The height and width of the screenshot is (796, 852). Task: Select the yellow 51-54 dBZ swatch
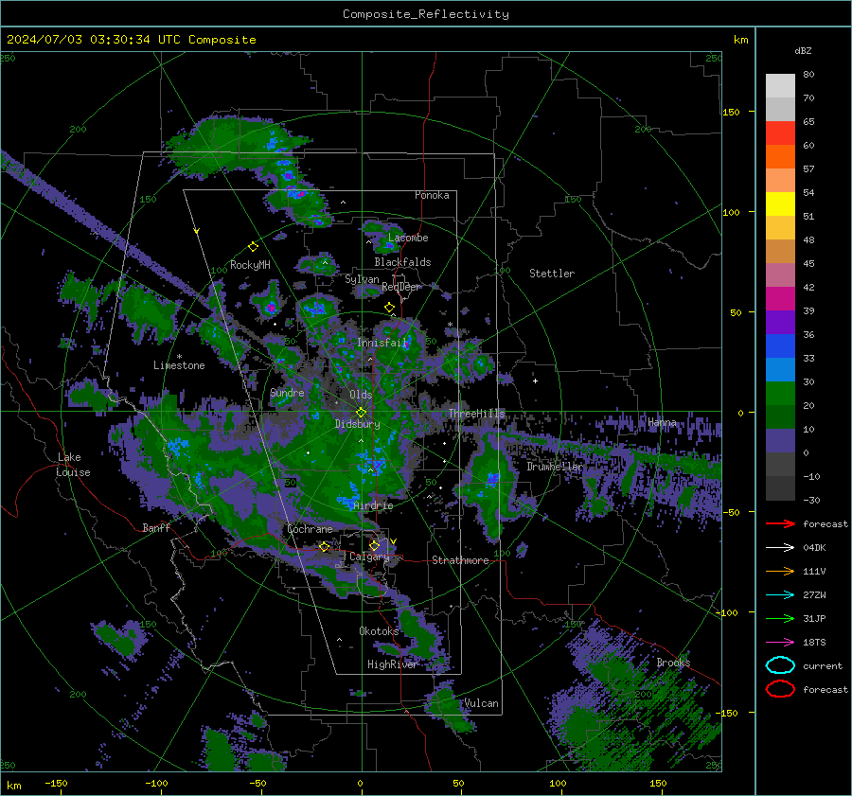780,204
